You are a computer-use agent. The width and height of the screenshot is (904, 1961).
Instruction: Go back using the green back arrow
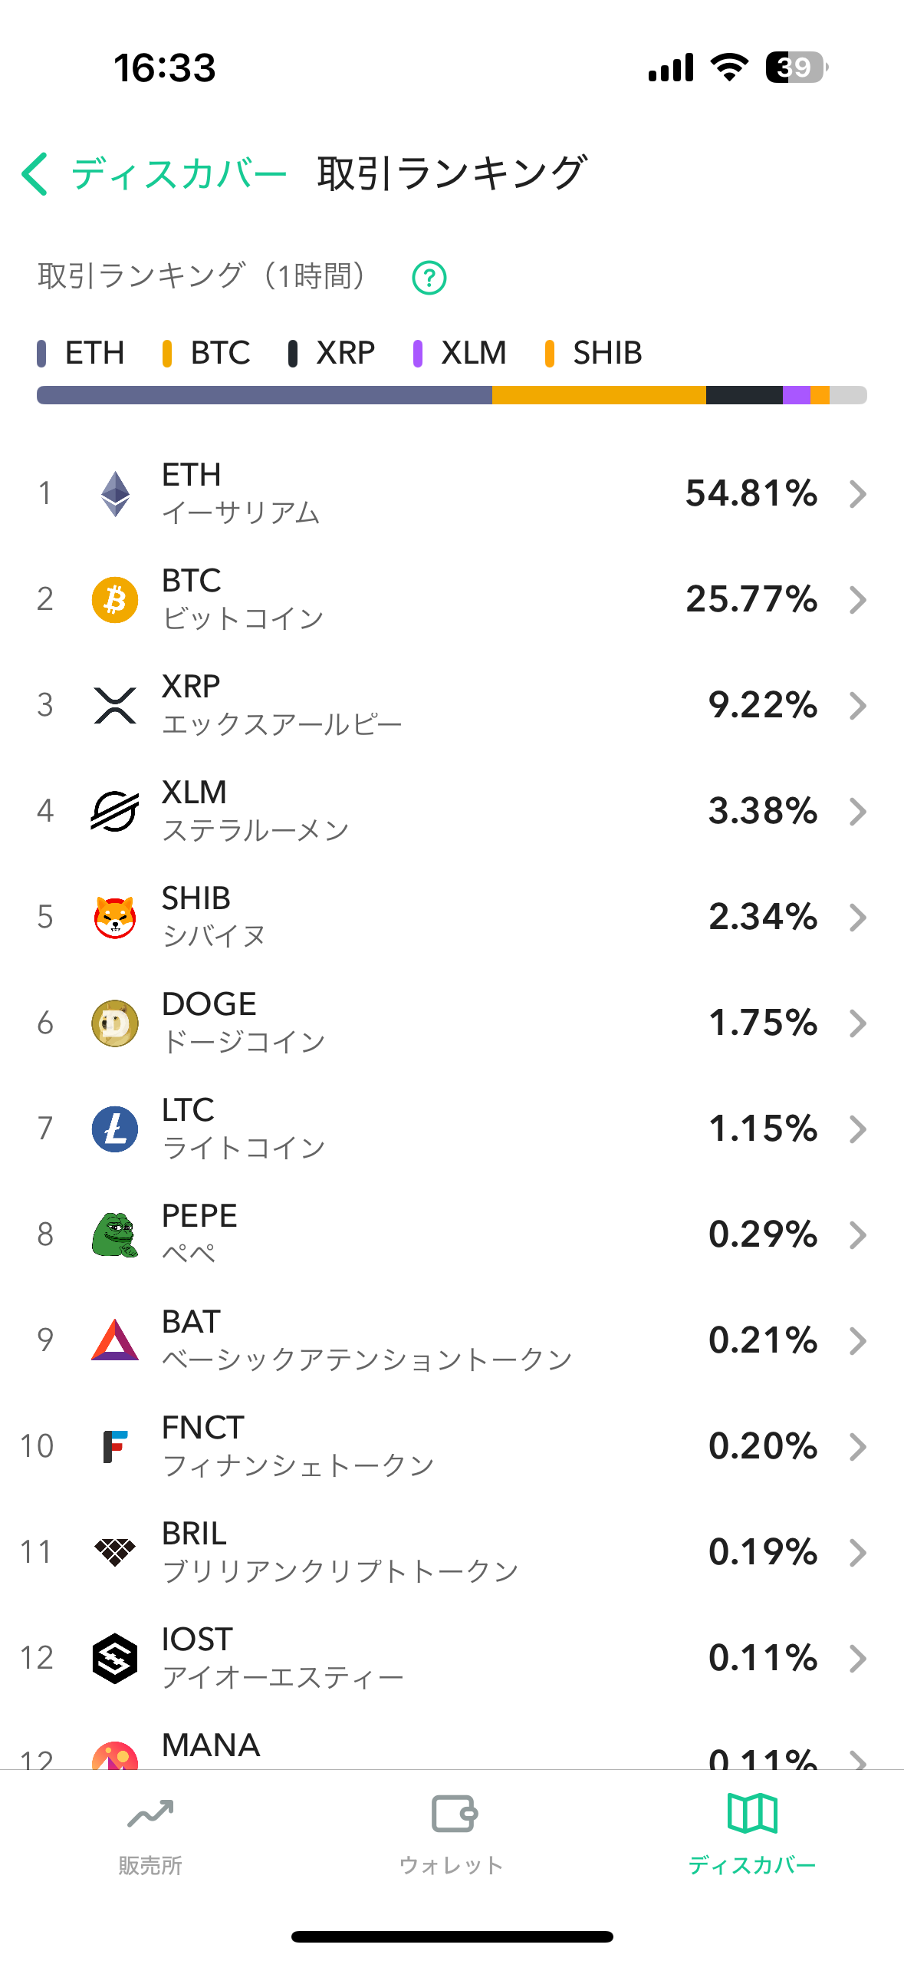tap(35, 173)
